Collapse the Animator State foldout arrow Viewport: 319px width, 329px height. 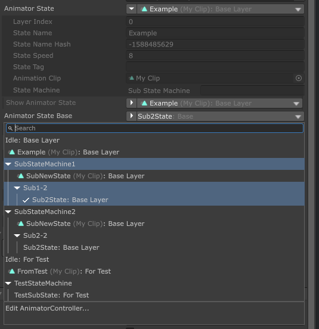coord(132,9)
